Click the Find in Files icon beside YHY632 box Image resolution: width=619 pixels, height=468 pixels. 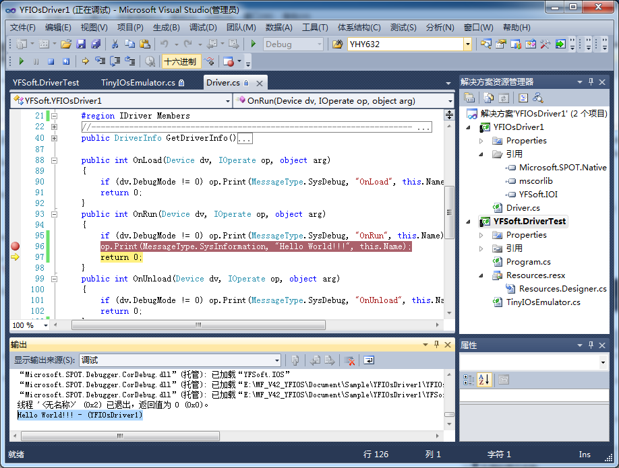[338, 44]
